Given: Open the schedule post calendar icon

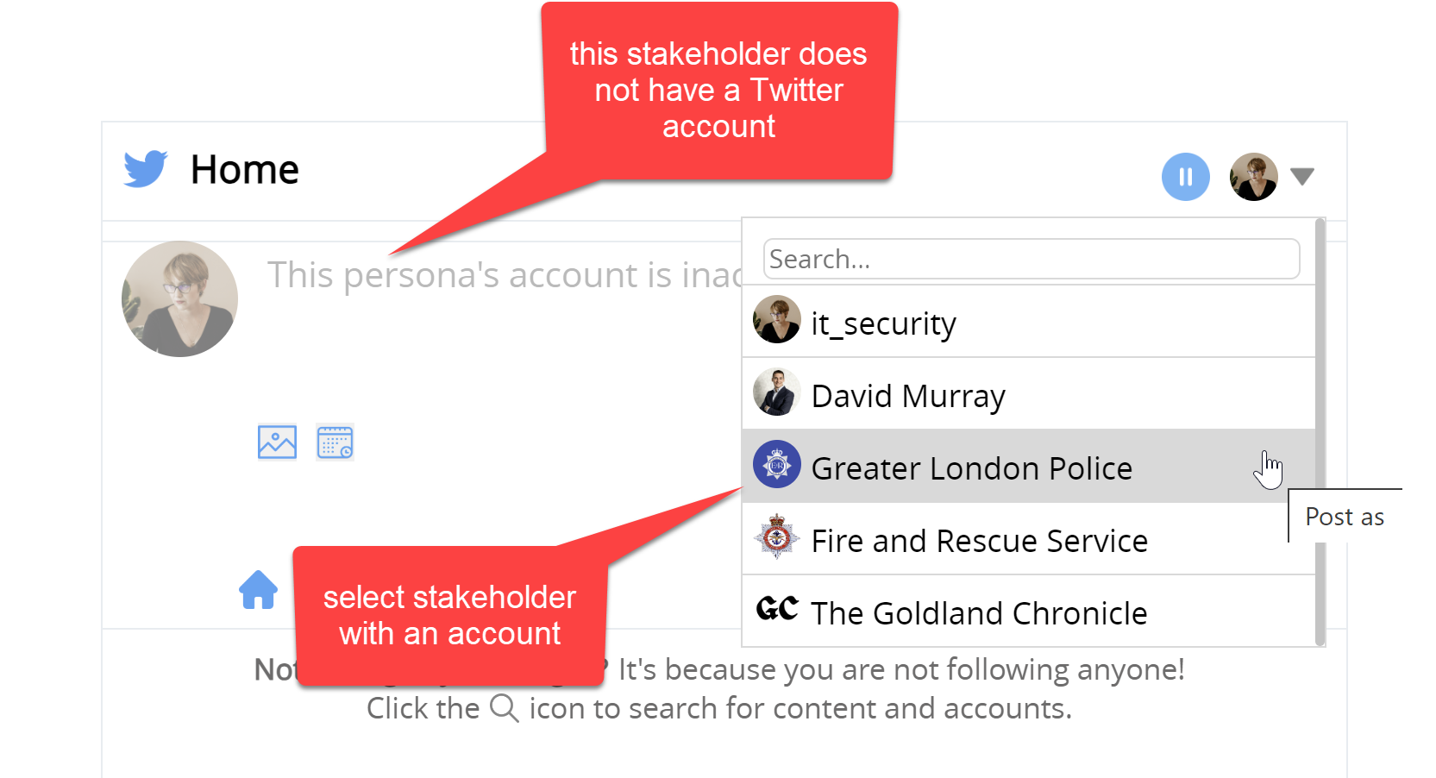Looking at the screenshot, I should [x=335, y=442].
